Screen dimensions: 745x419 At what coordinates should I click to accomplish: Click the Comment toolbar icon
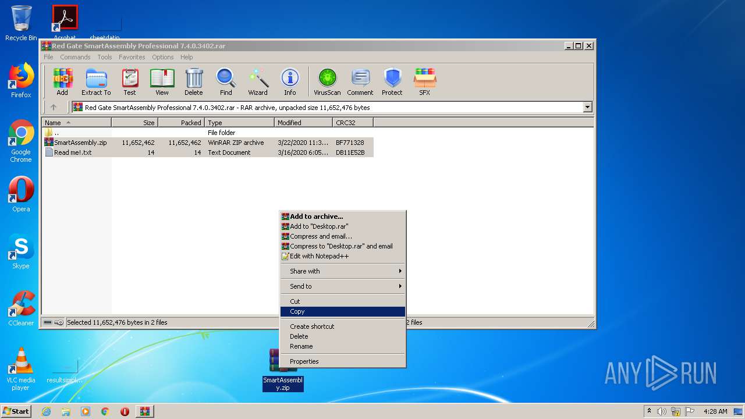(x=360, y=82)
